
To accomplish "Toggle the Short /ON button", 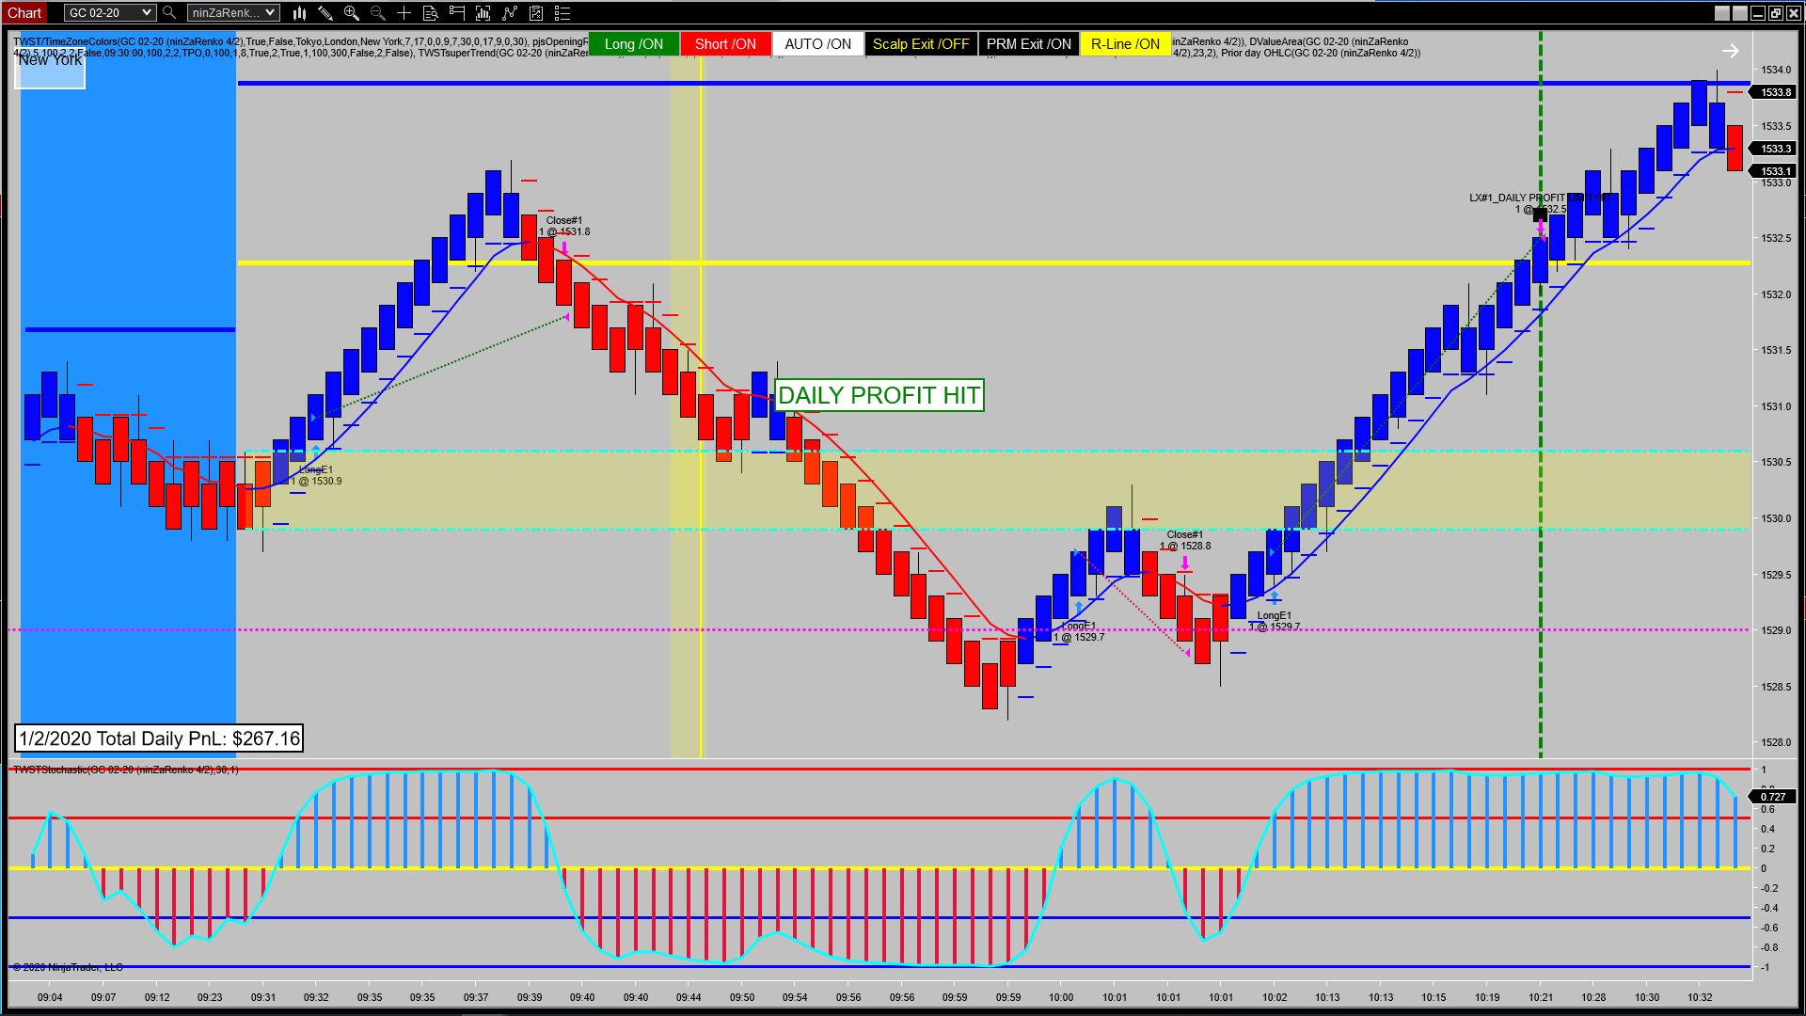I will tap(725, 44).
